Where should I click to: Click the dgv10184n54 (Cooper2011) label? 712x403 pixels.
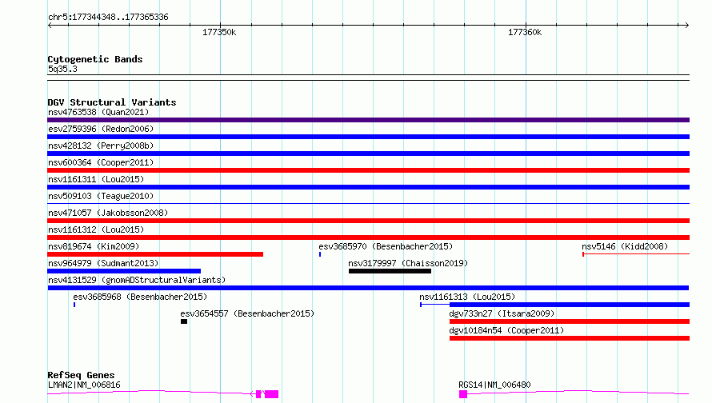point(506,330)
